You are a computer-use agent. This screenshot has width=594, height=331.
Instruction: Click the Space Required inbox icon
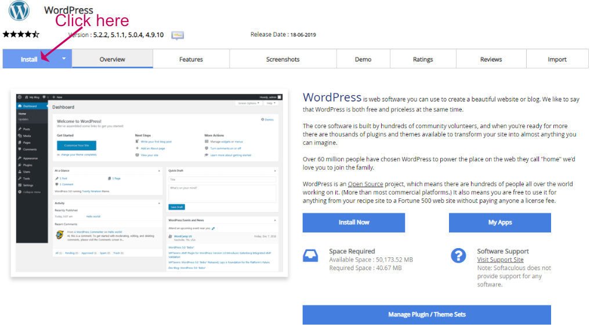pos(310,256)
